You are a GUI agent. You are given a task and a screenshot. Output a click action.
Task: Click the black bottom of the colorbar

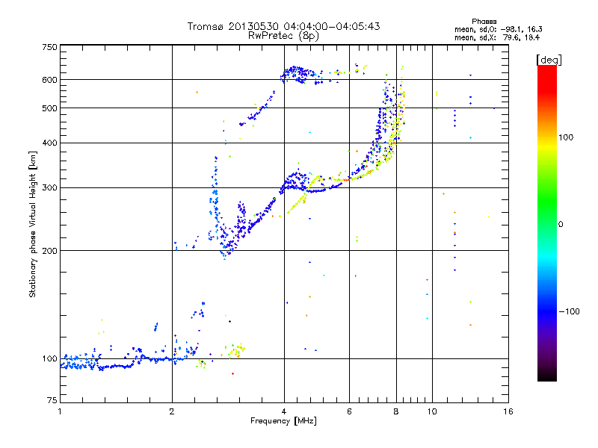[547, 376]
